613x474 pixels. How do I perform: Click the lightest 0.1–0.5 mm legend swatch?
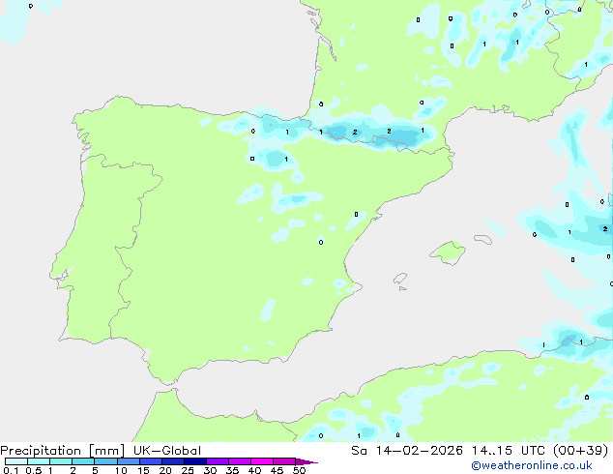pos(16,461)
